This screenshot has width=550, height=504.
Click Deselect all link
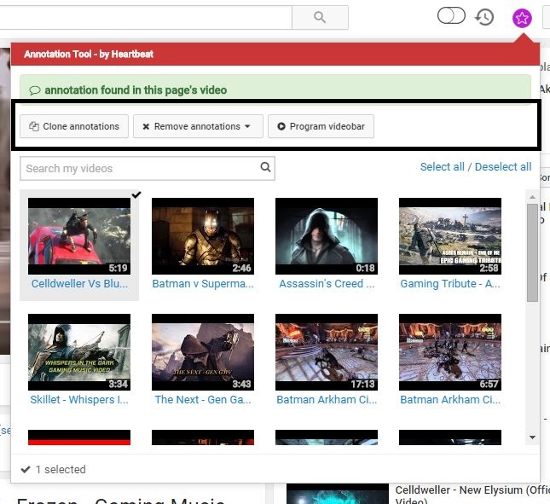(503, 167)
